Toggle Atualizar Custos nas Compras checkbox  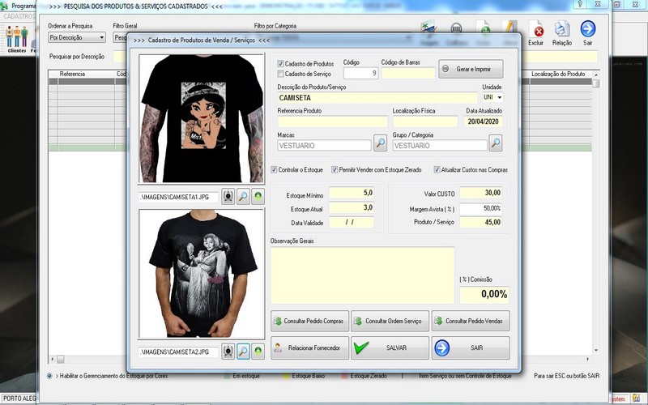coord(437,170)
